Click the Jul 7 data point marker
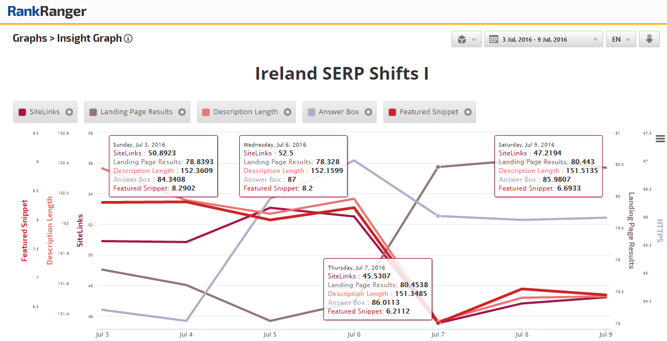667x341 pixels. pos(438,322)
